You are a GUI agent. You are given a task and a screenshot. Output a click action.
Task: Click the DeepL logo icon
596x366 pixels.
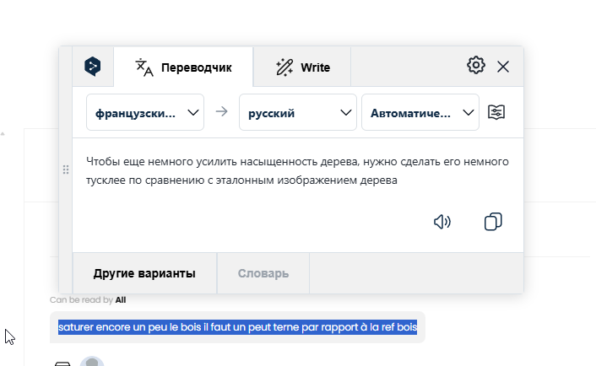coord(92,67)
